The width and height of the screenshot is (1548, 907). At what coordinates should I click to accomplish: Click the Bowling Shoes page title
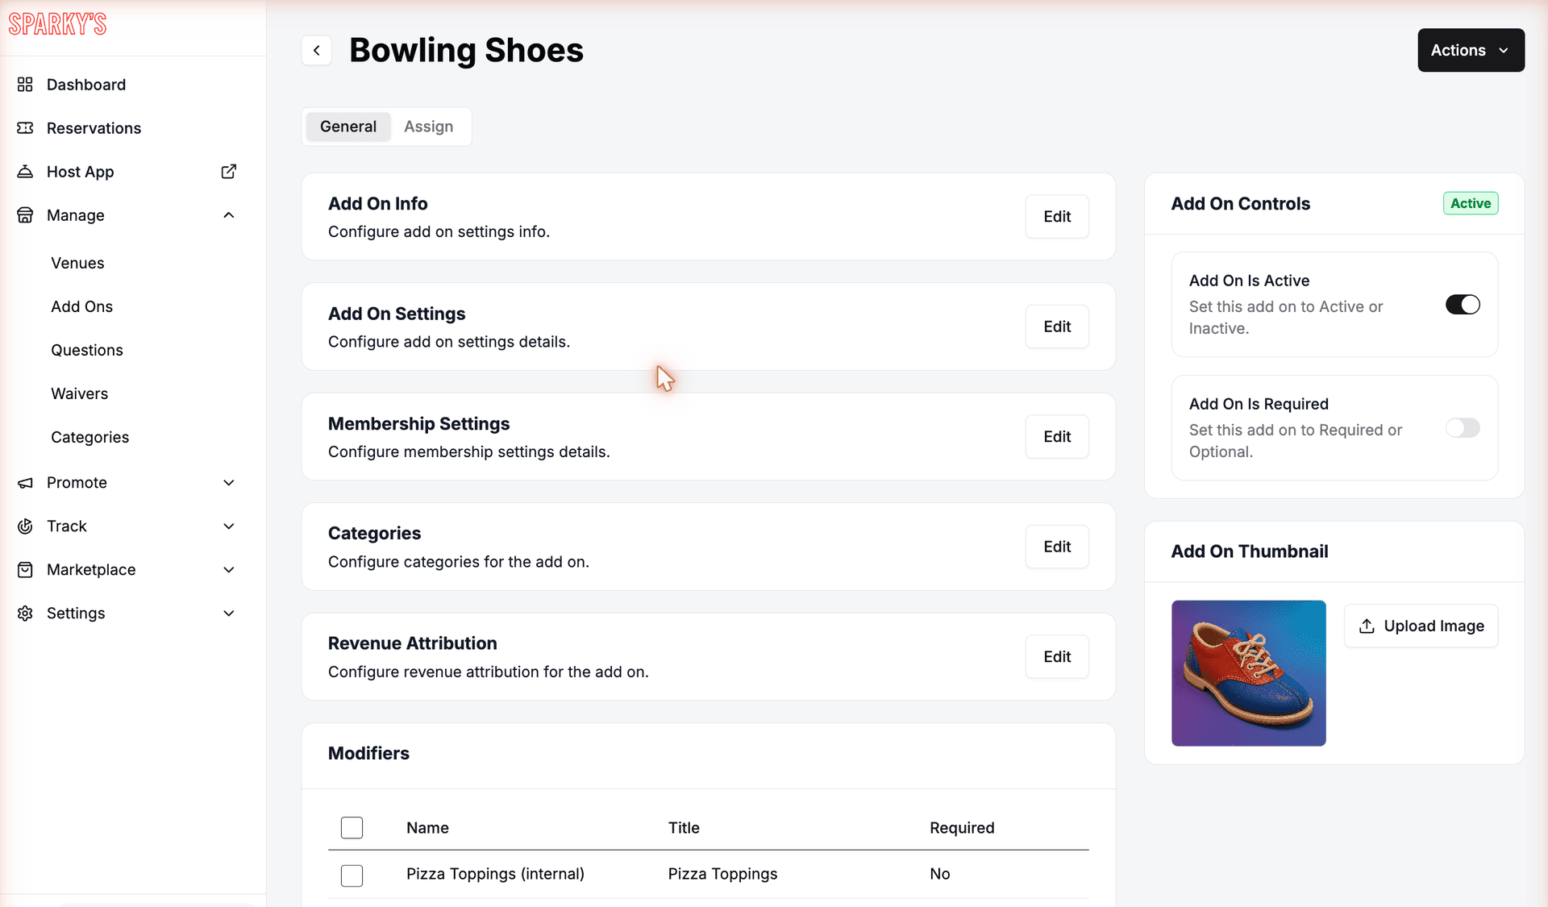click(466, 50)
